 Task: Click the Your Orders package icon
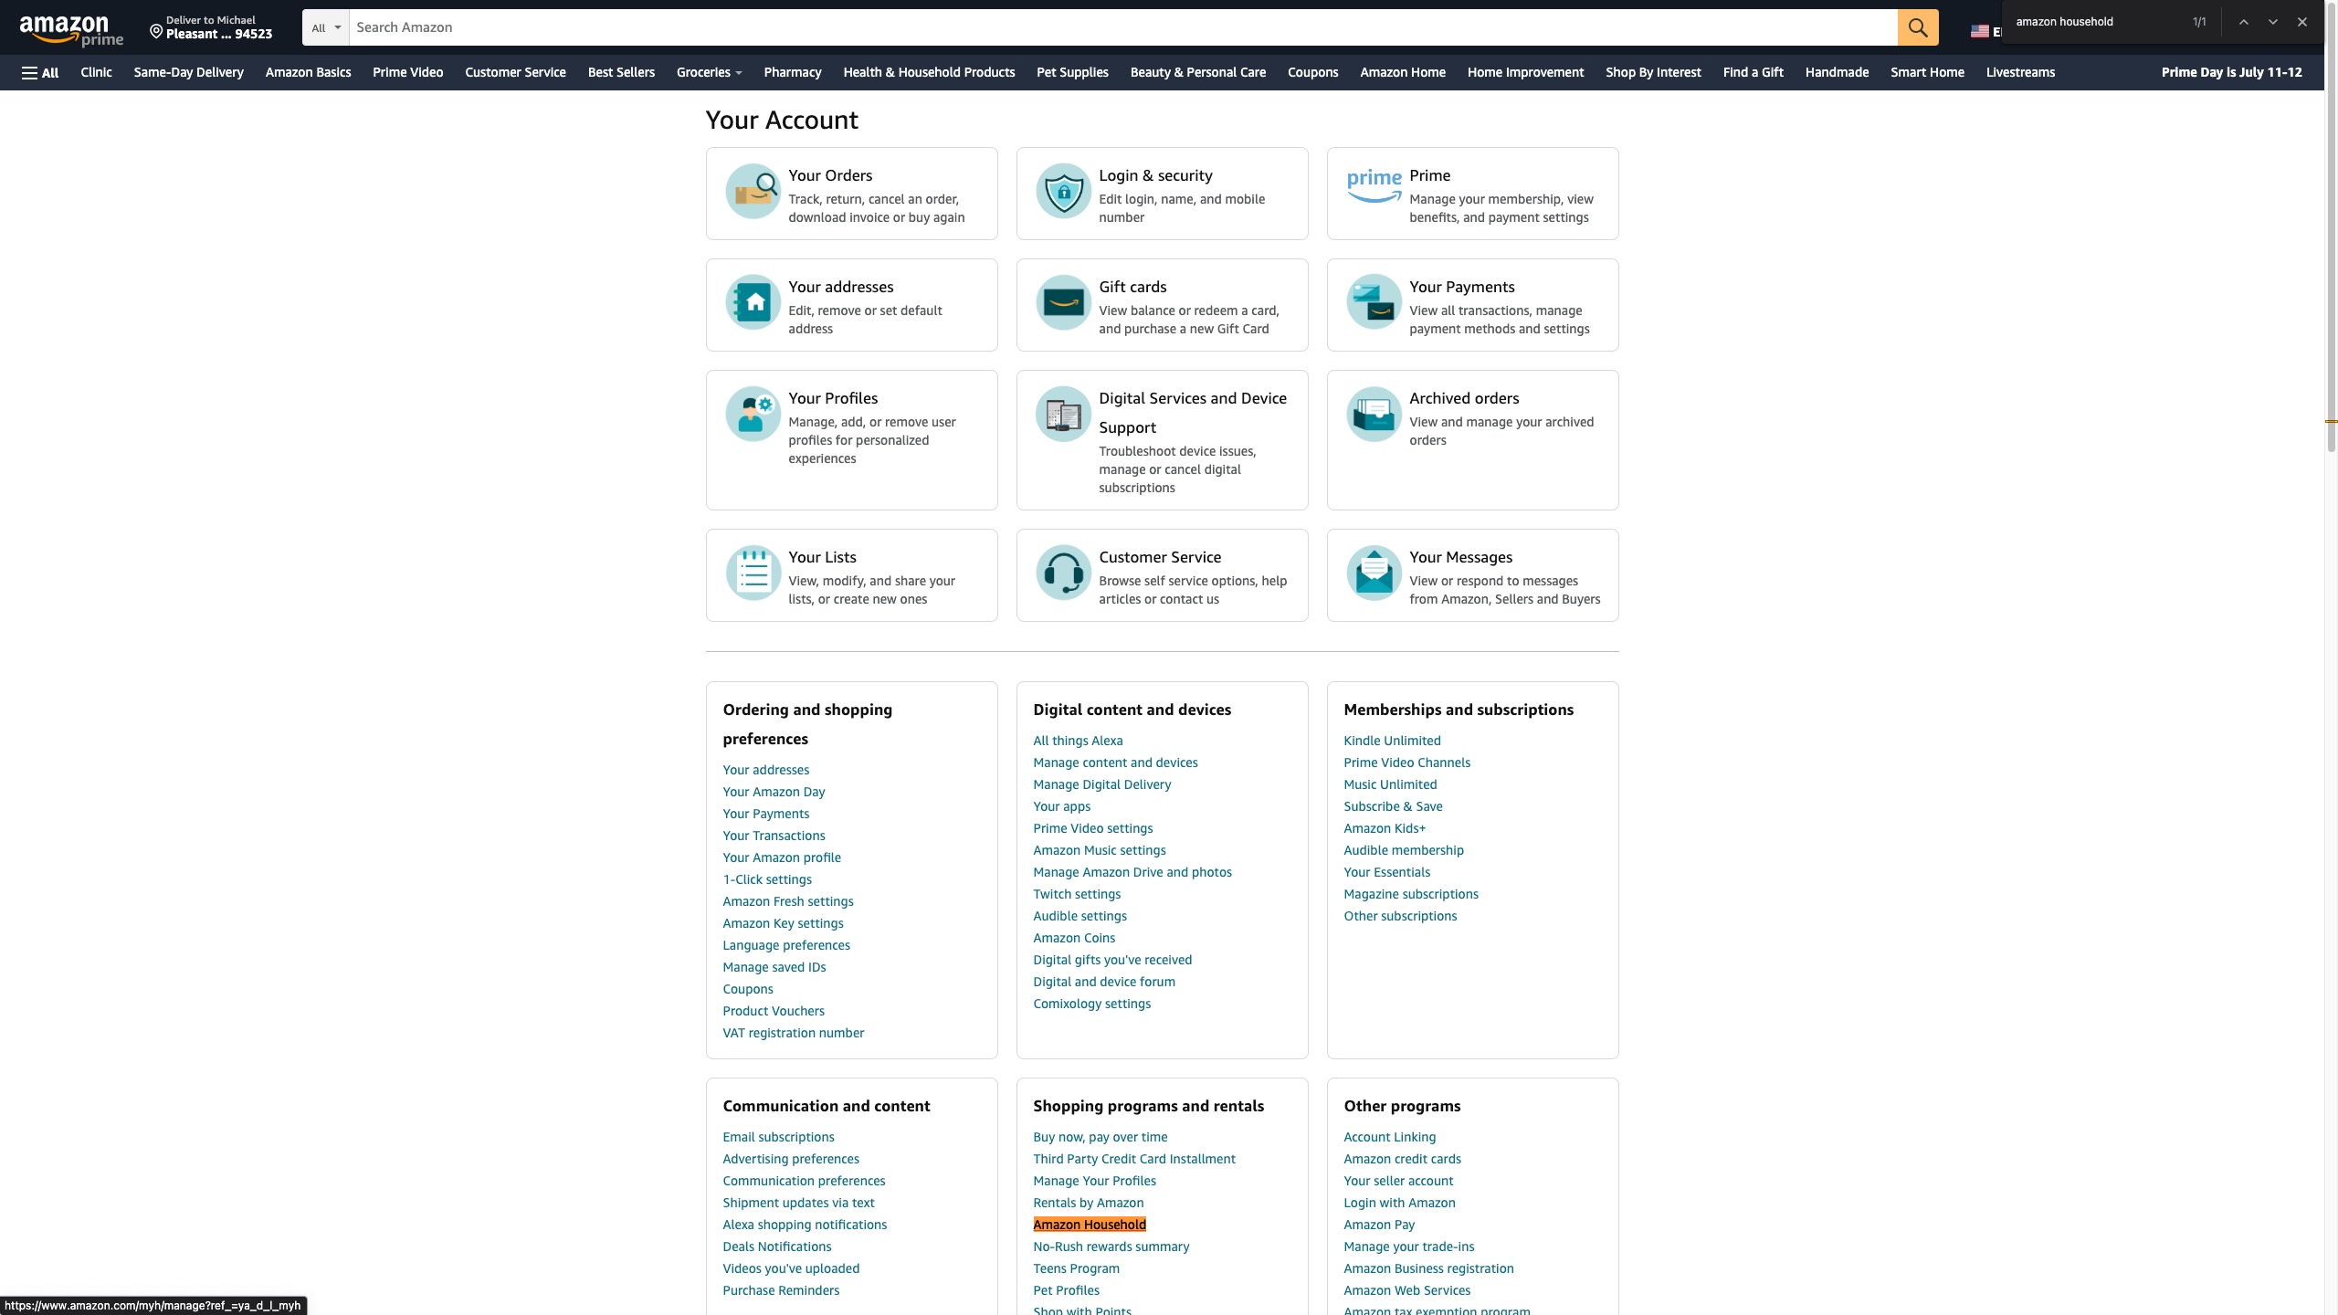click(x=752, y=192)
